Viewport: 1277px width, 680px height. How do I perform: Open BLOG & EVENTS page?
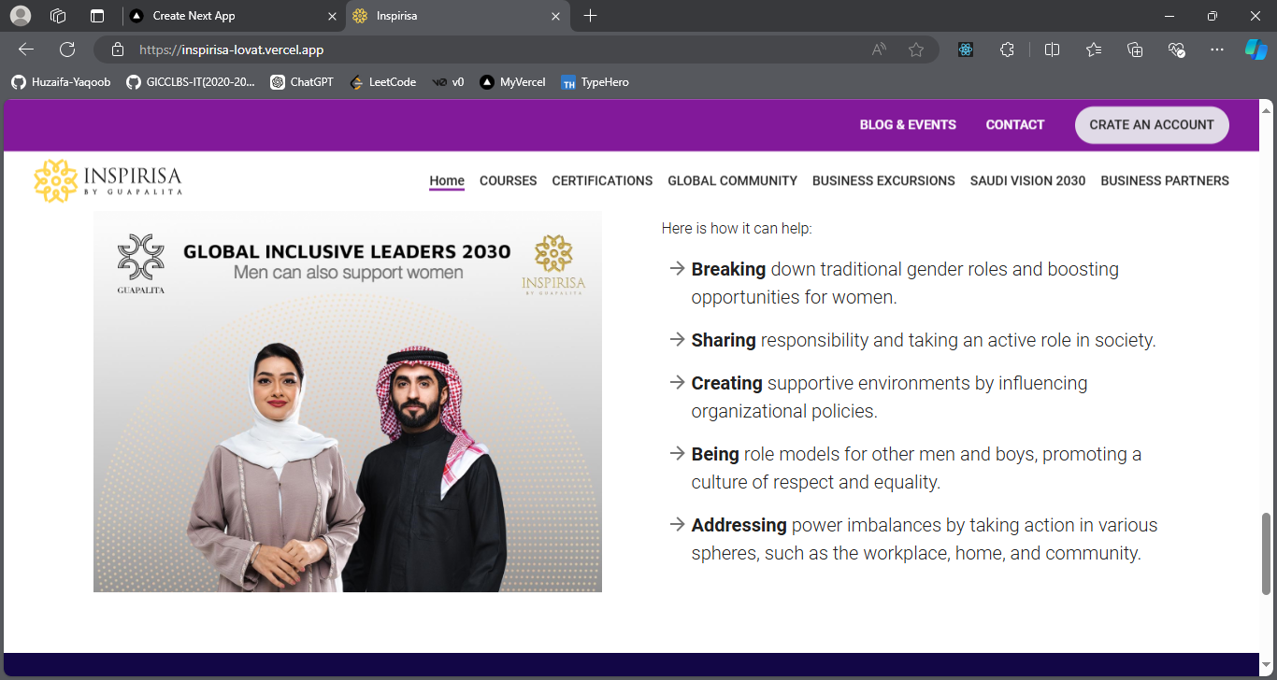[x=908, y=125]
